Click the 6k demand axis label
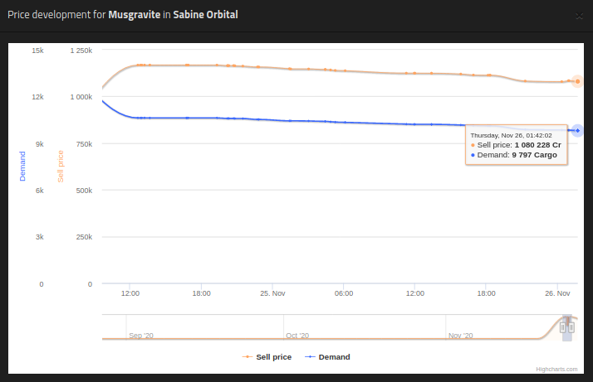593x382 pixels. tap(39, 191)
